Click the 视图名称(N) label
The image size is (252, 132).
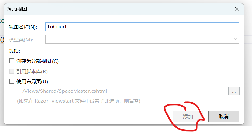[x=23, y=27]
